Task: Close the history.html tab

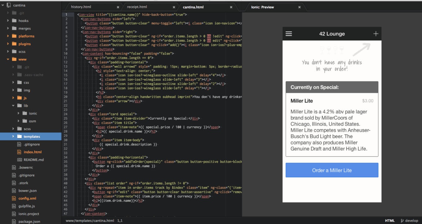Action: click(x=118, y=7)
